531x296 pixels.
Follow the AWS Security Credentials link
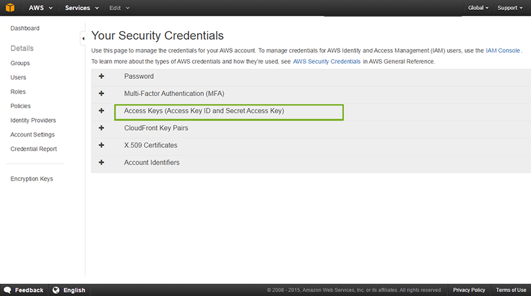(327, 61)
